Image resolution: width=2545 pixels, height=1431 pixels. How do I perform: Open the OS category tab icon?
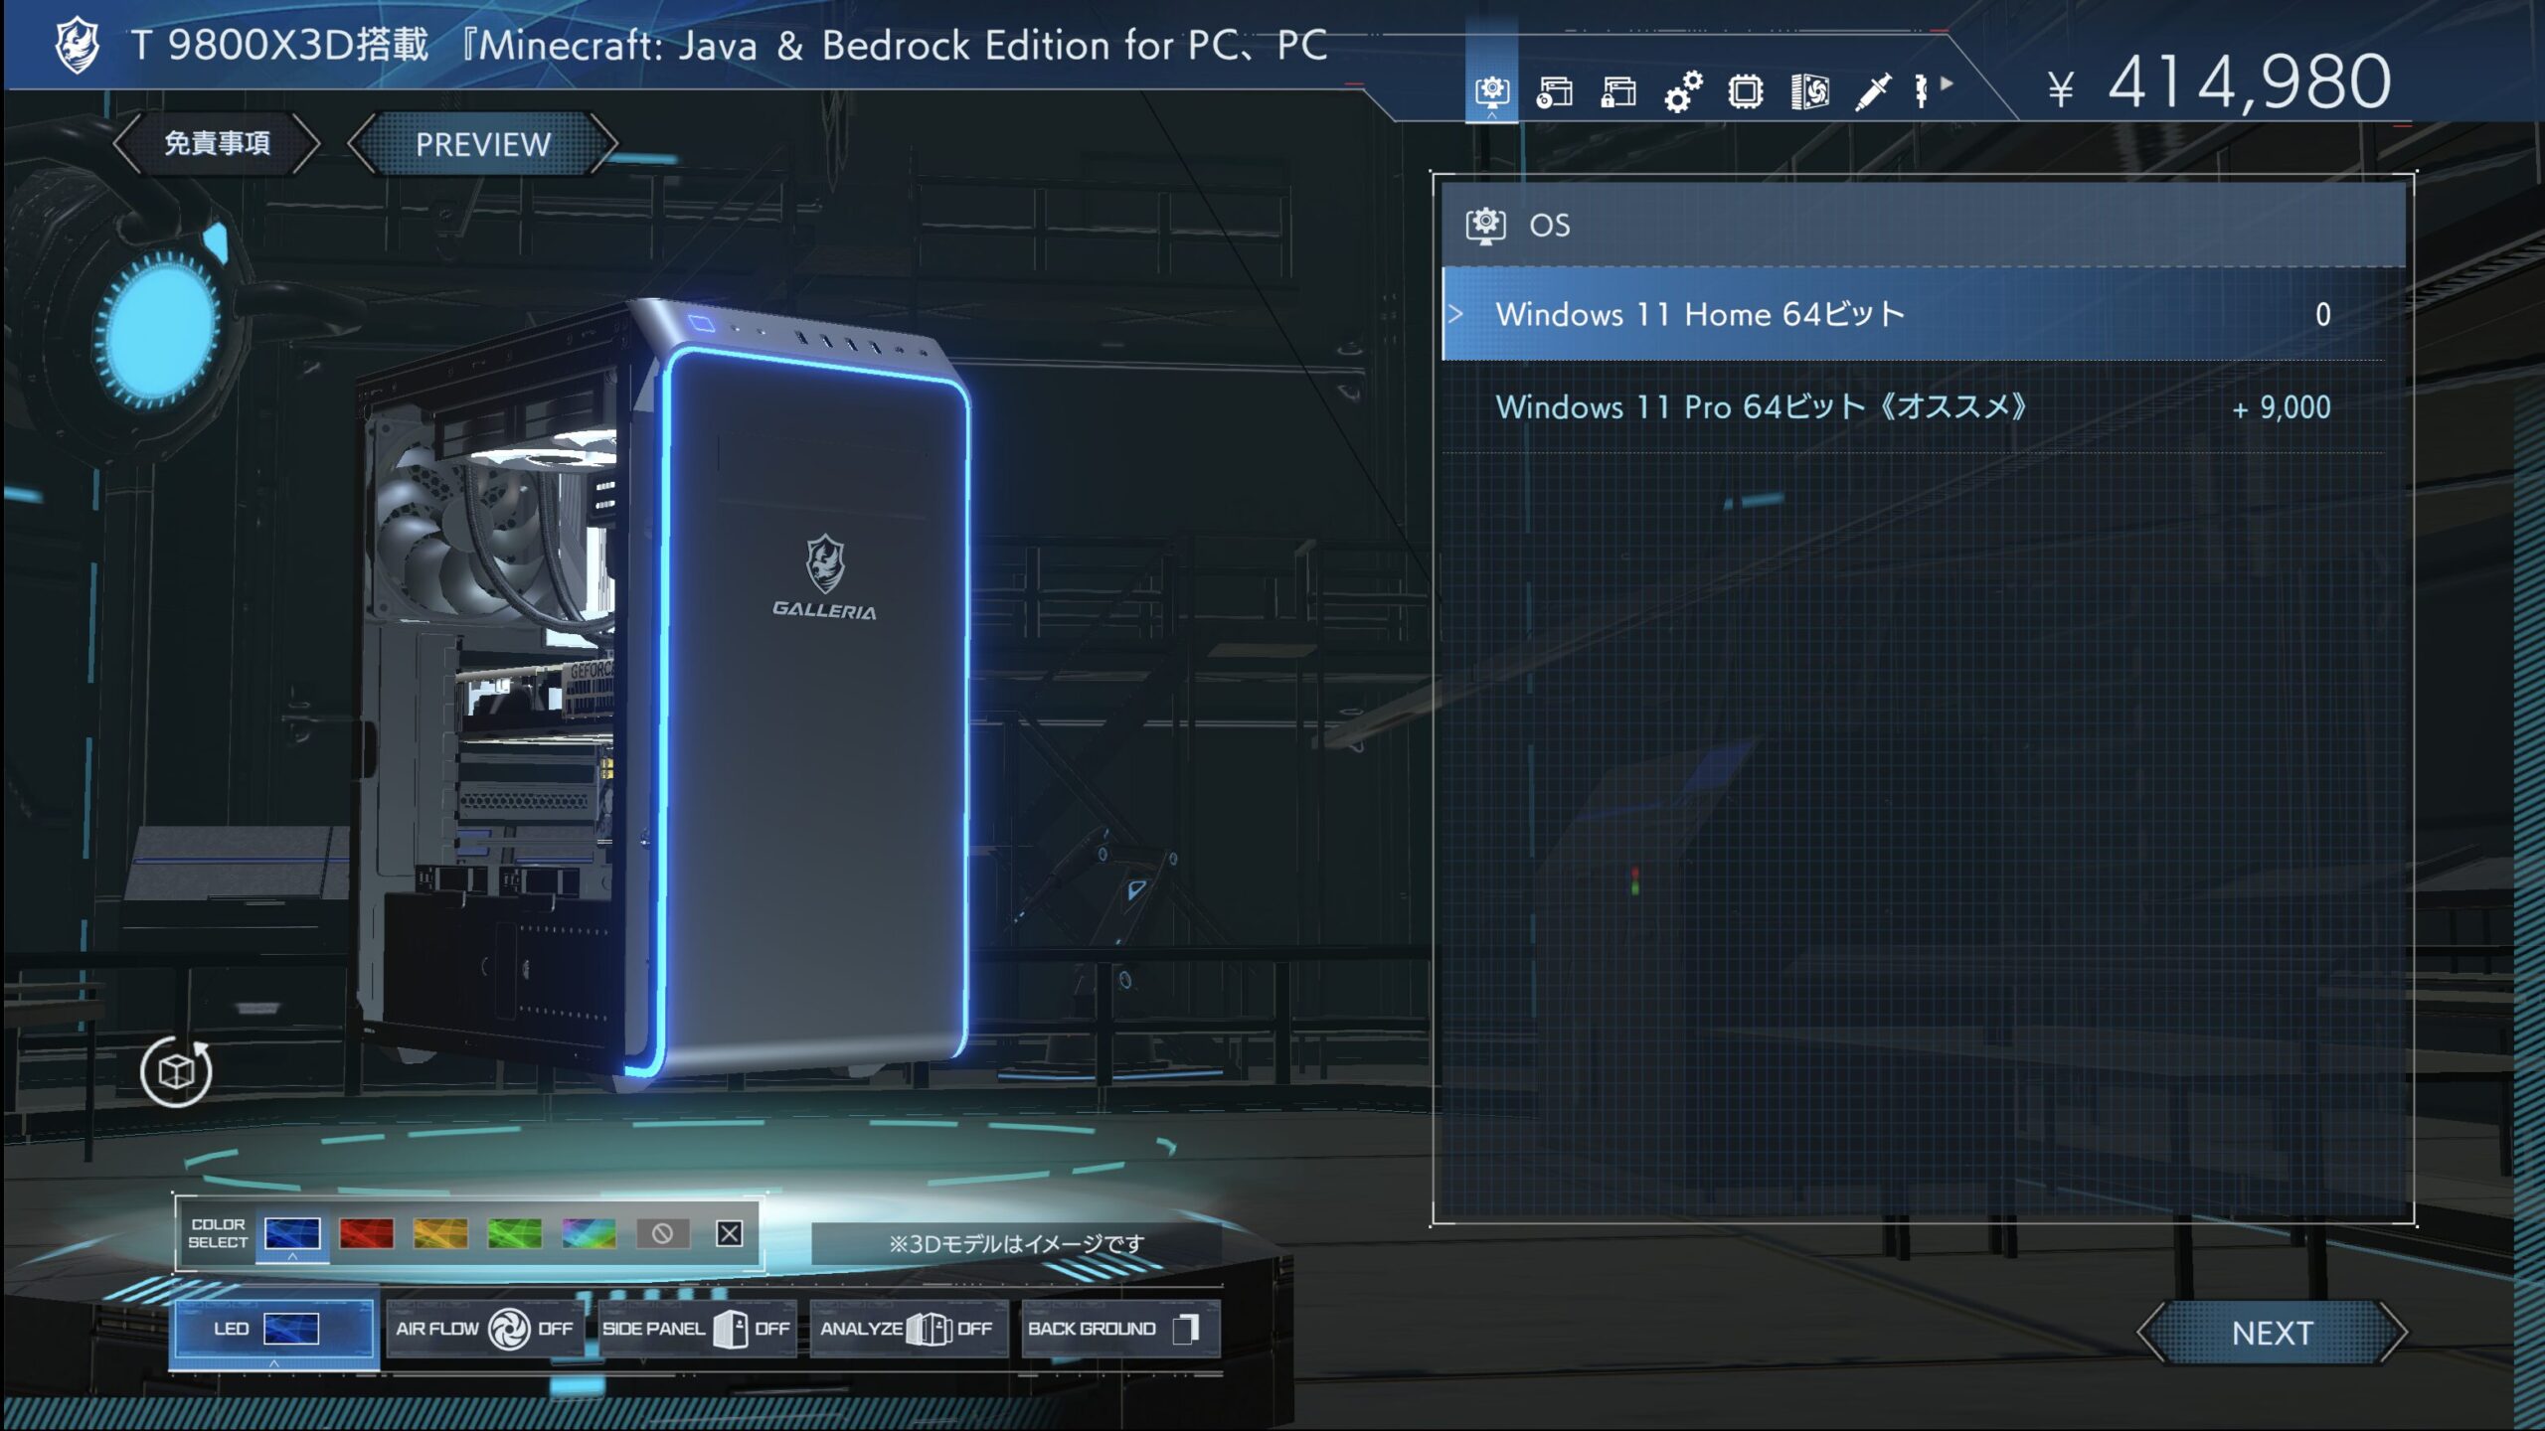[x=1491, y=92]
